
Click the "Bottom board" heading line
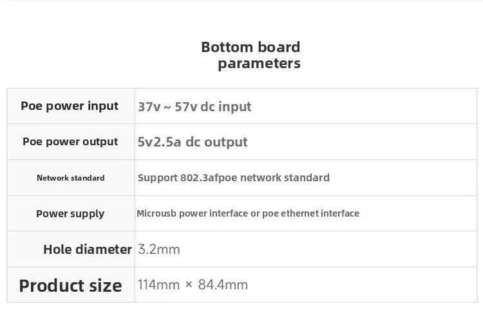point(251,47)
